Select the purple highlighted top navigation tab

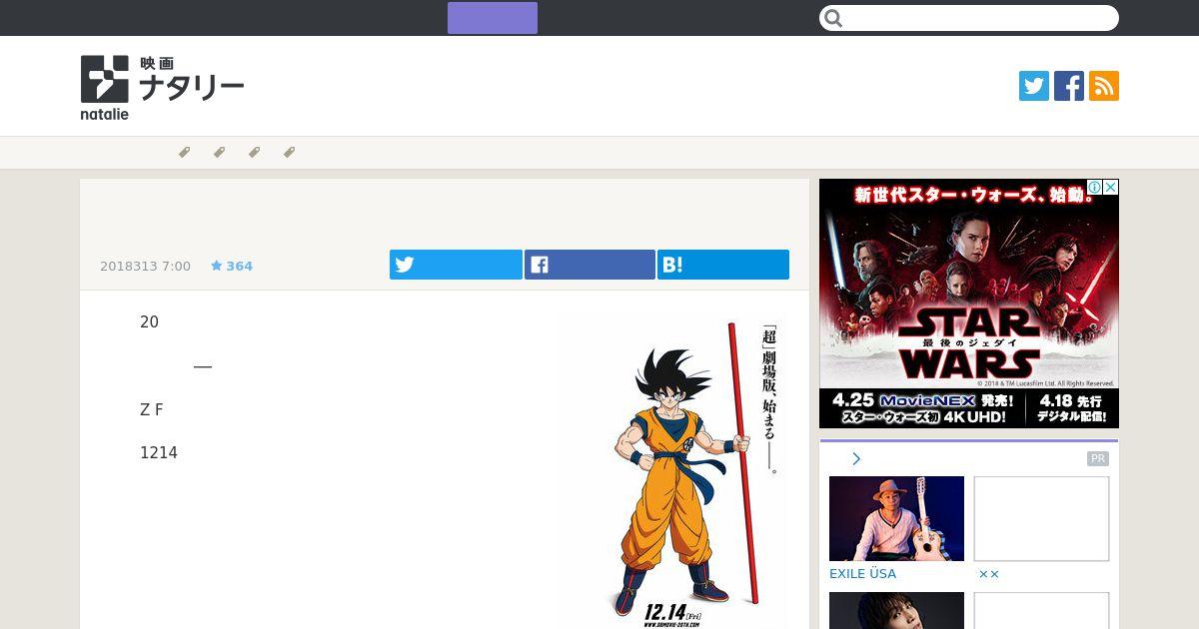pyautogui.click(x=493, y=18)
